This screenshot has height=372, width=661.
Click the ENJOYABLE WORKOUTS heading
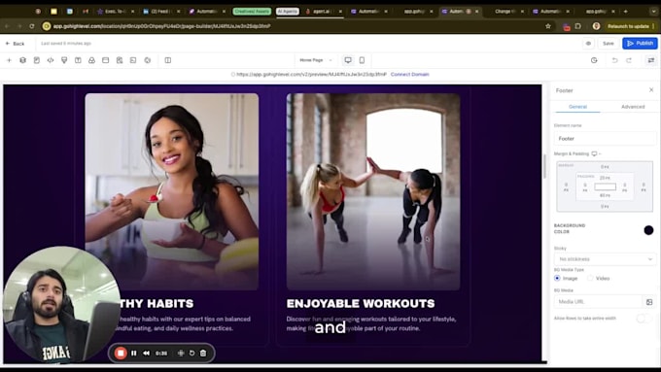click(x=361, y=303)
